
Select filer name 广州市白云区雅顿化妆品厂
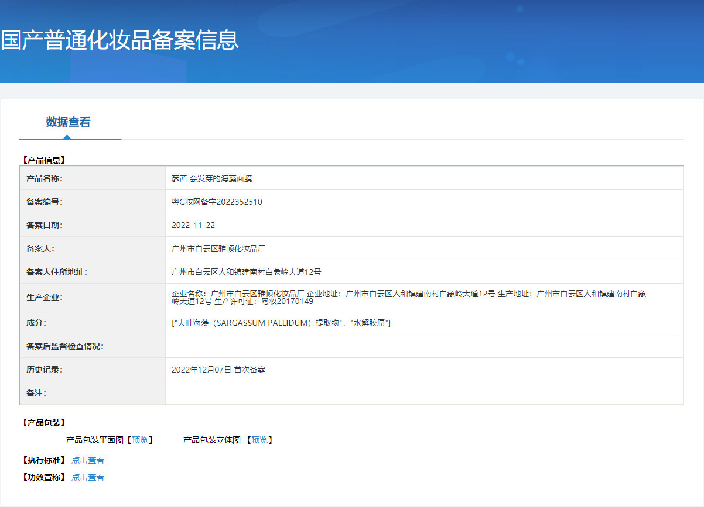[x=219, y=249]
